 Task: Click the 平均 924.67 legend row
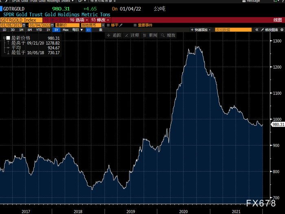point(33,48)
